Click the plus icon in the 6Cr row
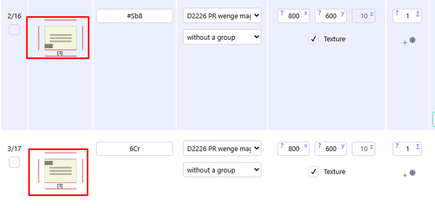Screen dimensions: 435x208 click(x=405, y=175)
